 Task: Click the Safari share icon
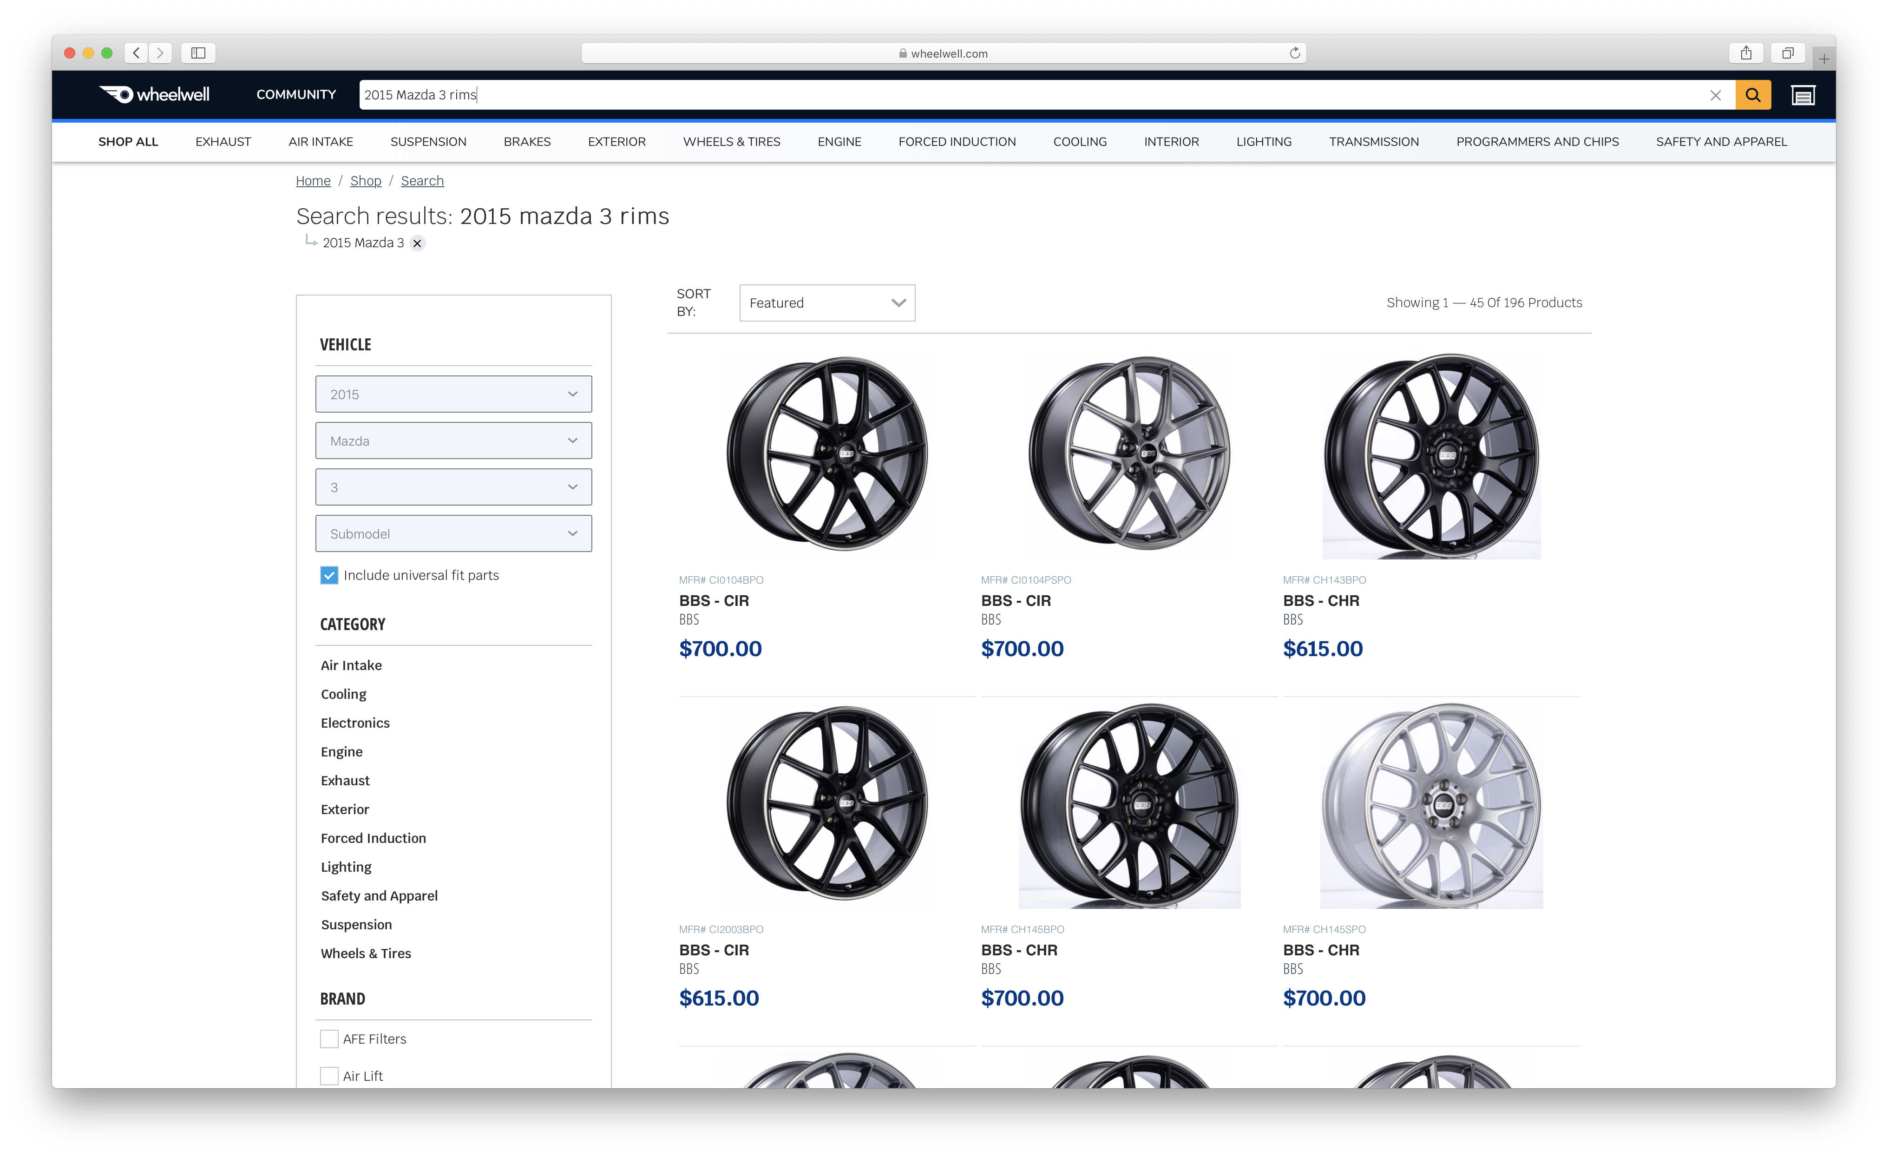point(1745,53)
